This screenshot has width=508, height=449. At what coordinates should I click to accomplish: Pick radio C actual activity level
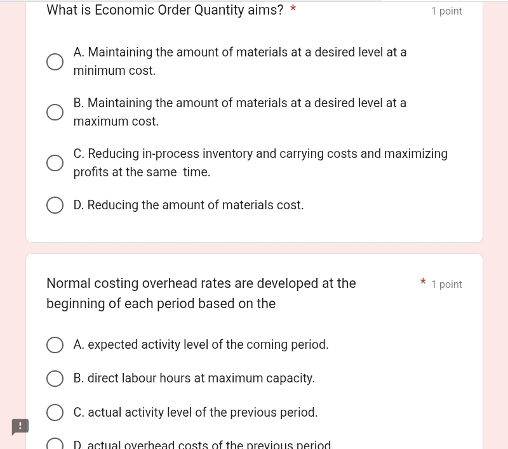55,413
